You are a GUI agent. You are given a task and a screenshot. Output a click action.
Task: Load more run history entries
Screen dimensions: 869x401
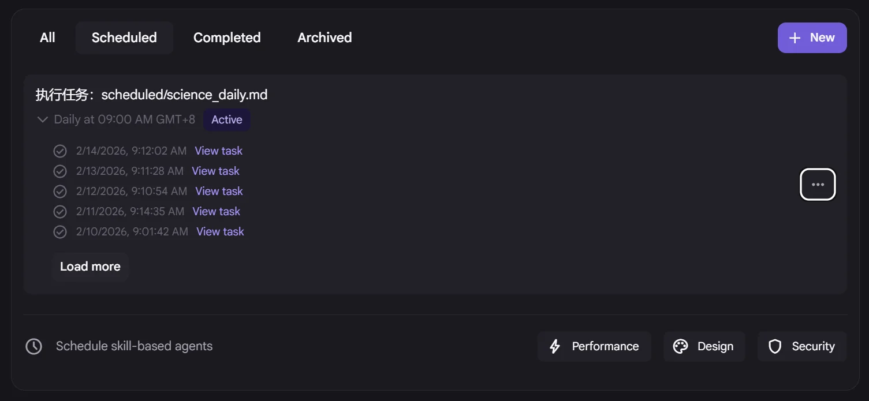click(90, 267)
